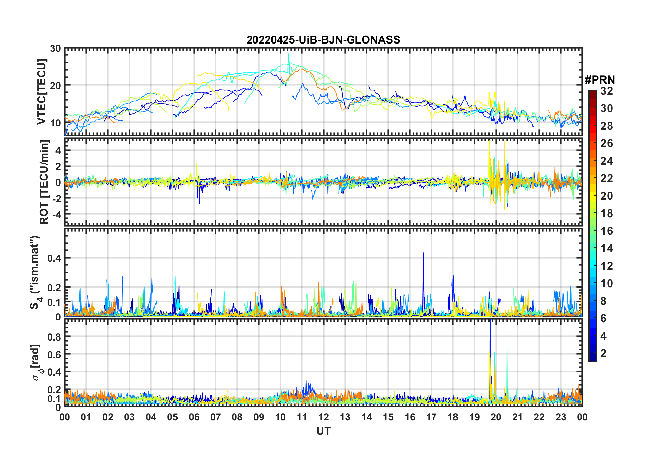Click the UT x-axis label

323,431
